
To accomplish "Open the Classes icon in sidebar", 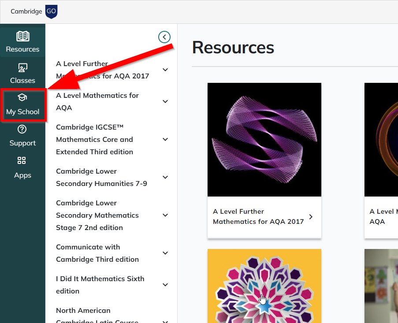I will pyautogui.click(x=22, y=68).
